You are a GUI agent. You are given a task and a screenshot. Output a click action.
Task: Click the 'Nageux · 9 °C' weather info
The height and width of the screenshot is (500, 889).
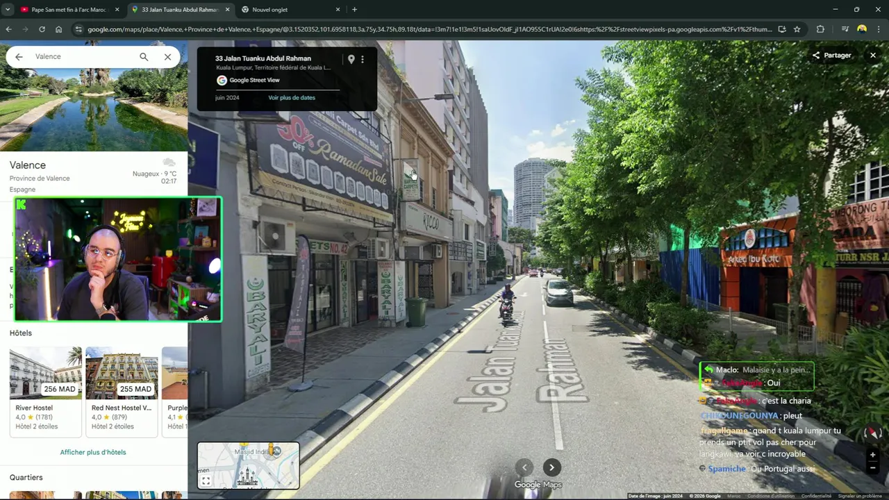coord(154,174)
